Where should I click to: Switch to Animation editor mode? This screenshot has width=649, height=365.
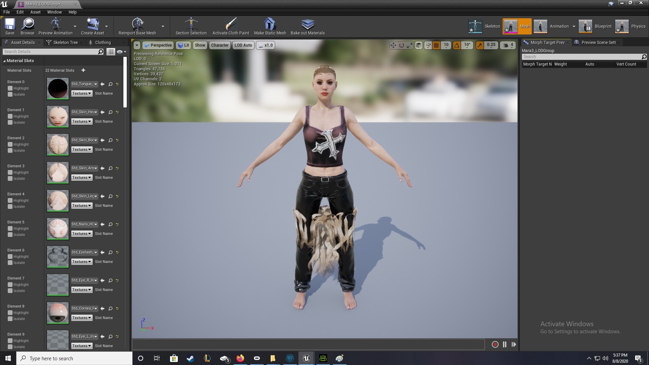click(551, 26)
